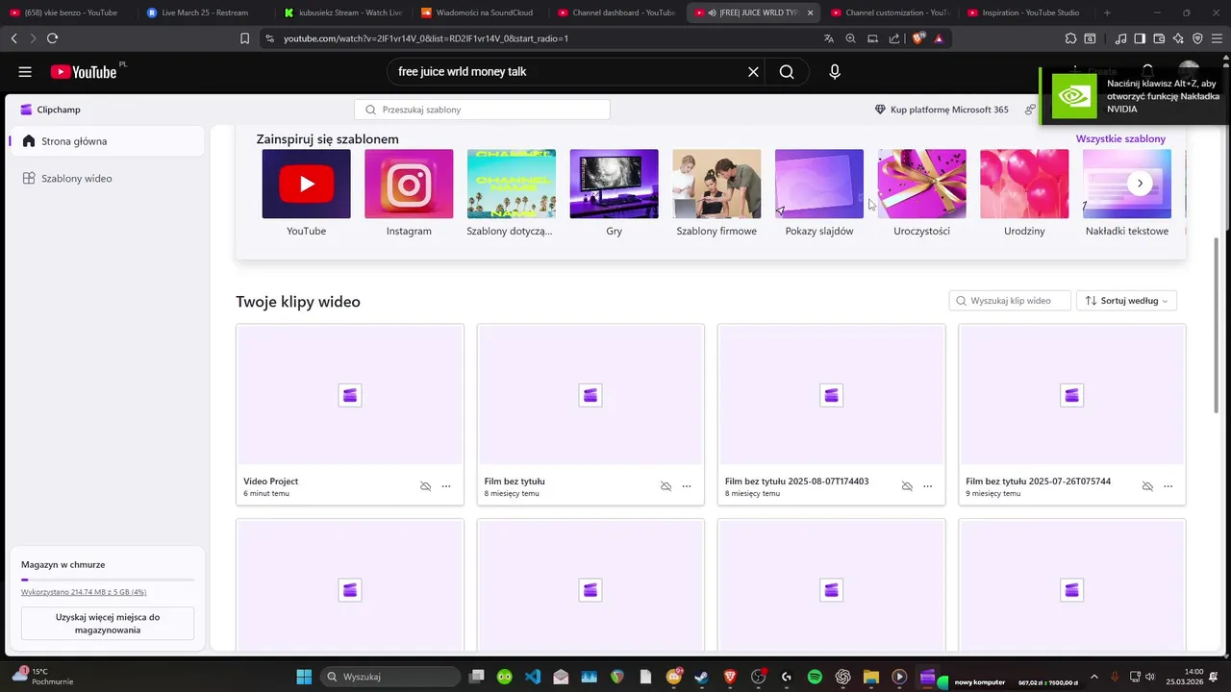Open the Video Project clip card

click(350, 414)
